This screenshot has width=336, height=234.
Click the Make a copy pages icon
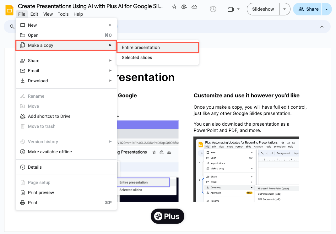[x=23, y=45]
